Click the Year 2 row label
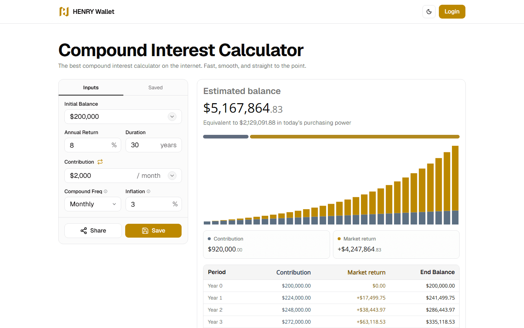The width and height of the screenshot is (524, 328). 215,310
